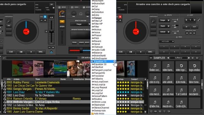Click the search field in browser
The height and width of the screenshot is (115, 204).
coord(42,58)
